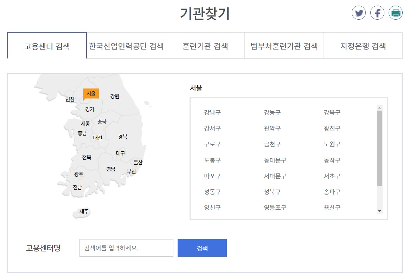This screenshot has width=409, height=276.
Task: Select 송파구 in the district list
Action: pyautogui.click(x=332, y=192)
